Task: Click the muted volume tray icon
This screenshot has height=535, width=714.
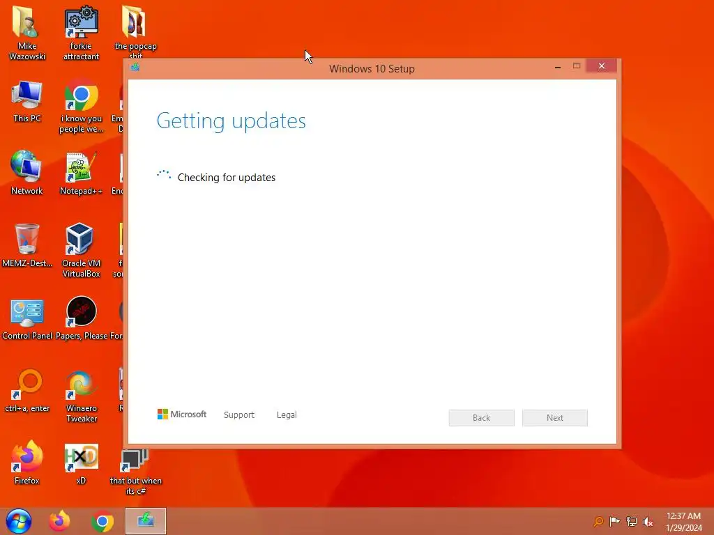Action: pyautogui.click(x=648, y=521)
